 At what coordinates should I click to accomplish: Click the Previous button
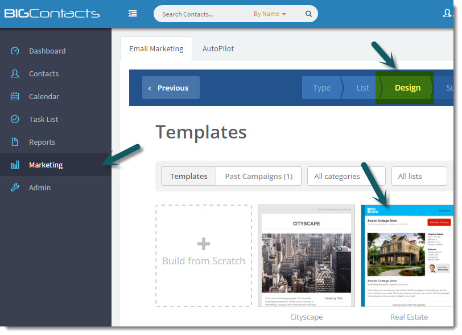(171, 88)
